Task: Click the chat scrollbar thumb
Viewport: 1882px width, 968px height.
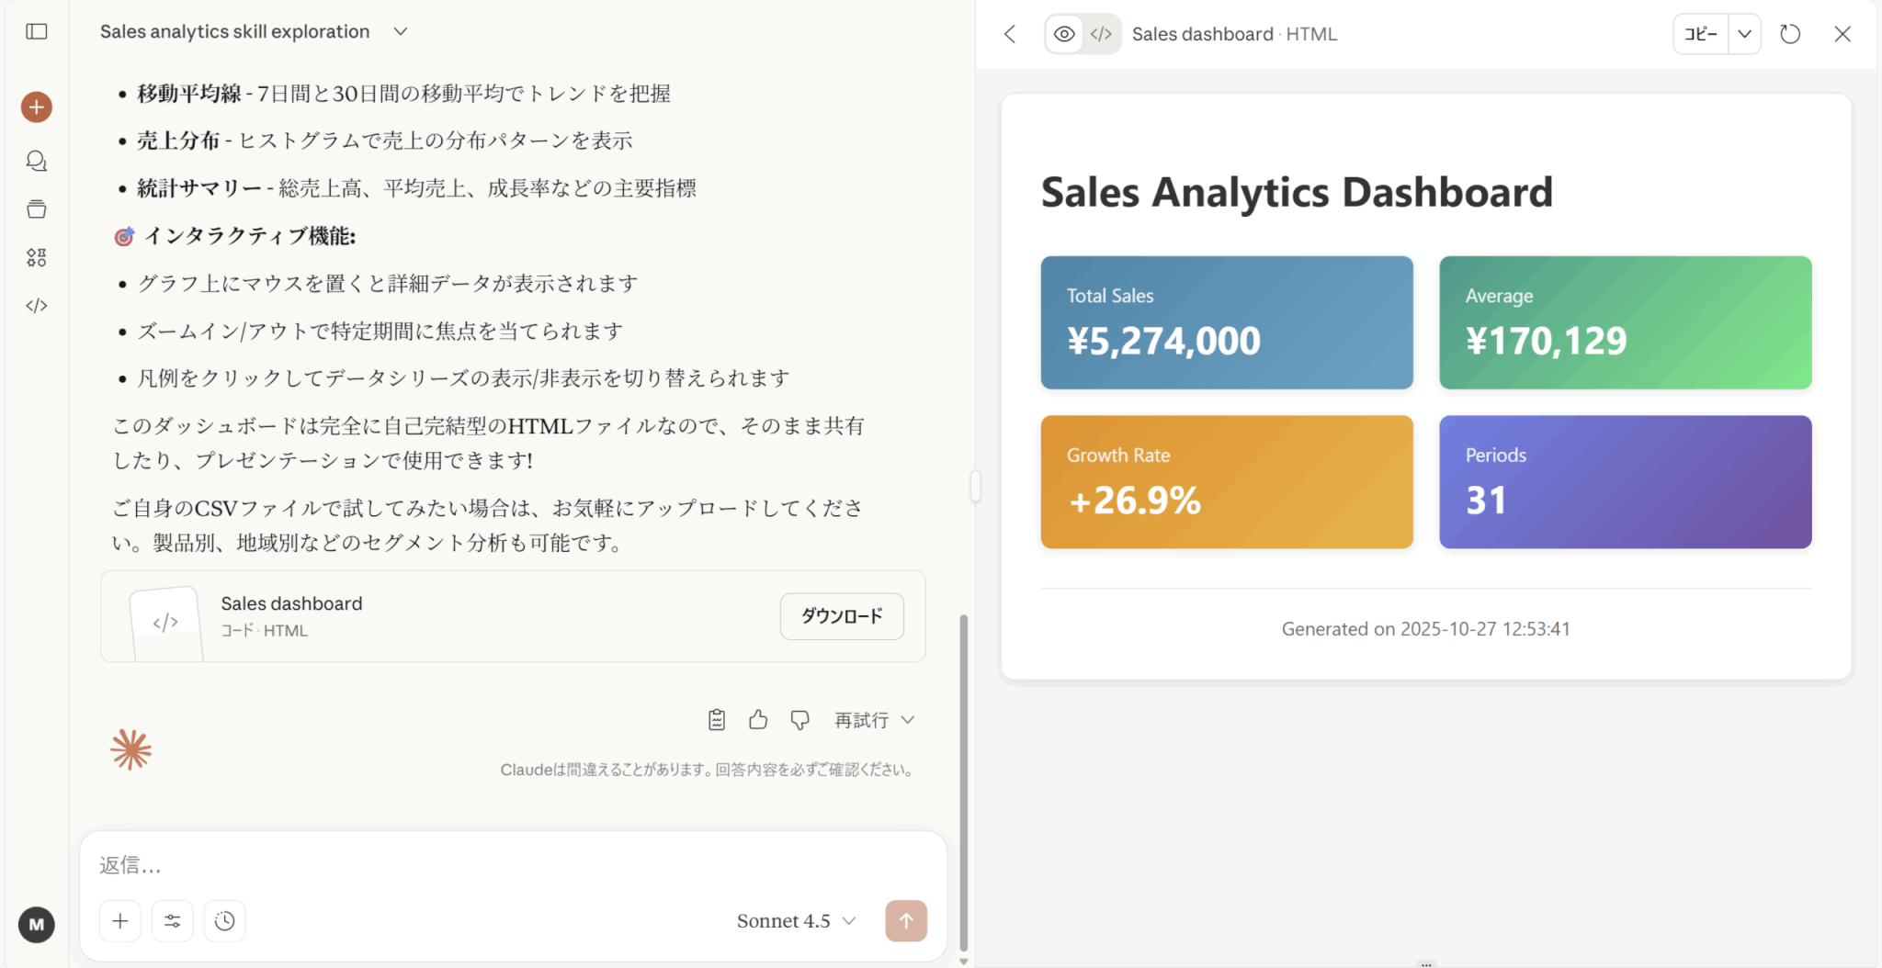Action: coord(963,781)
